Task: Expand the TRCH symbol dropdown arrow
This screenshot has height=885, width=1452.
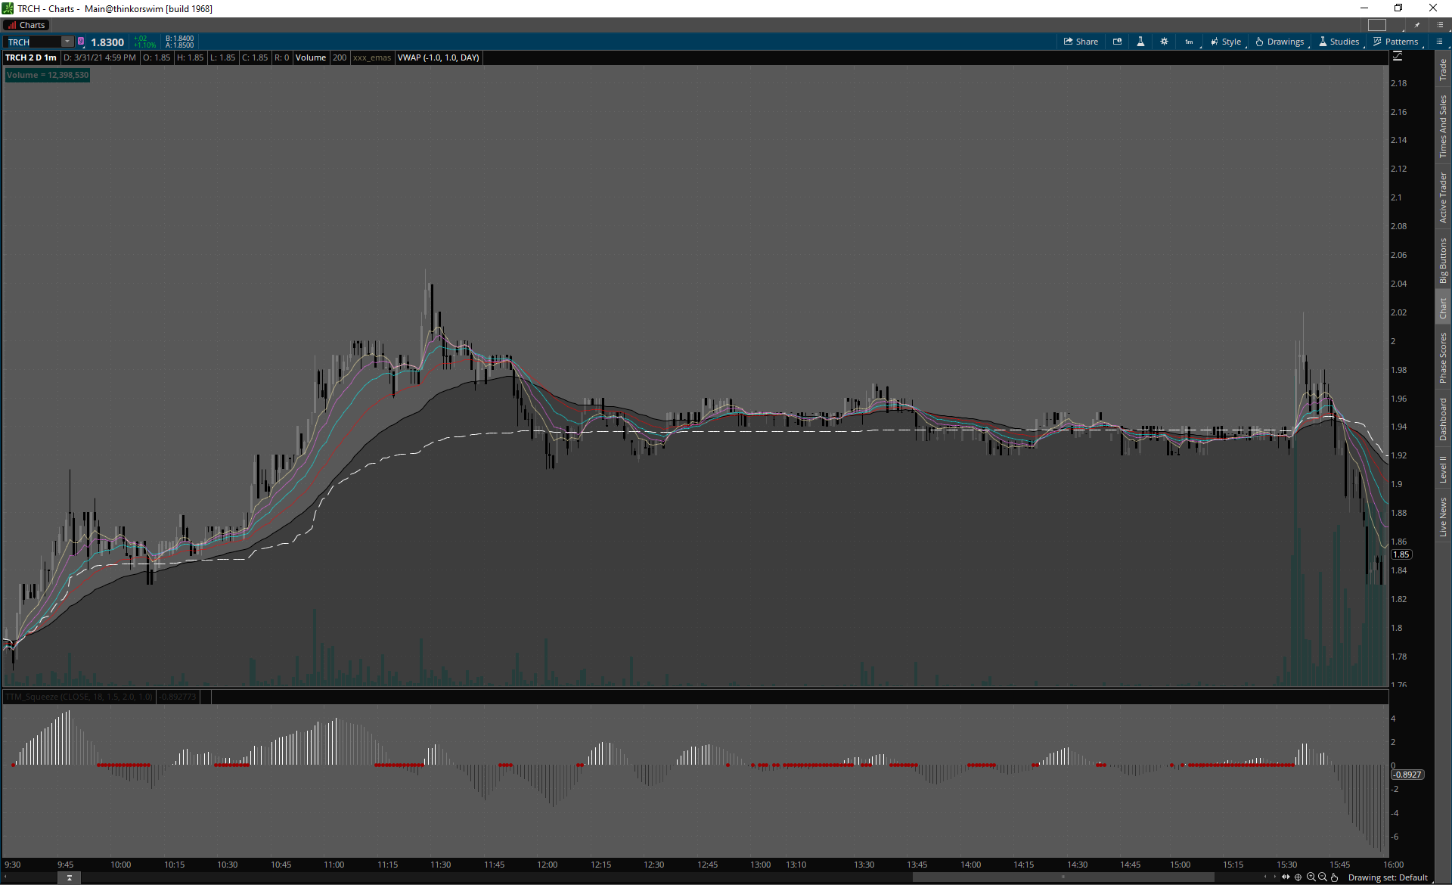Action: tap(67, 42)
